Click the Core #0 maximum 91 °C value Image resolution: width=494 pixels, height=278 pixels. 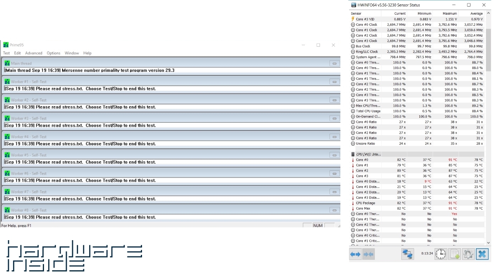[452, 159]
